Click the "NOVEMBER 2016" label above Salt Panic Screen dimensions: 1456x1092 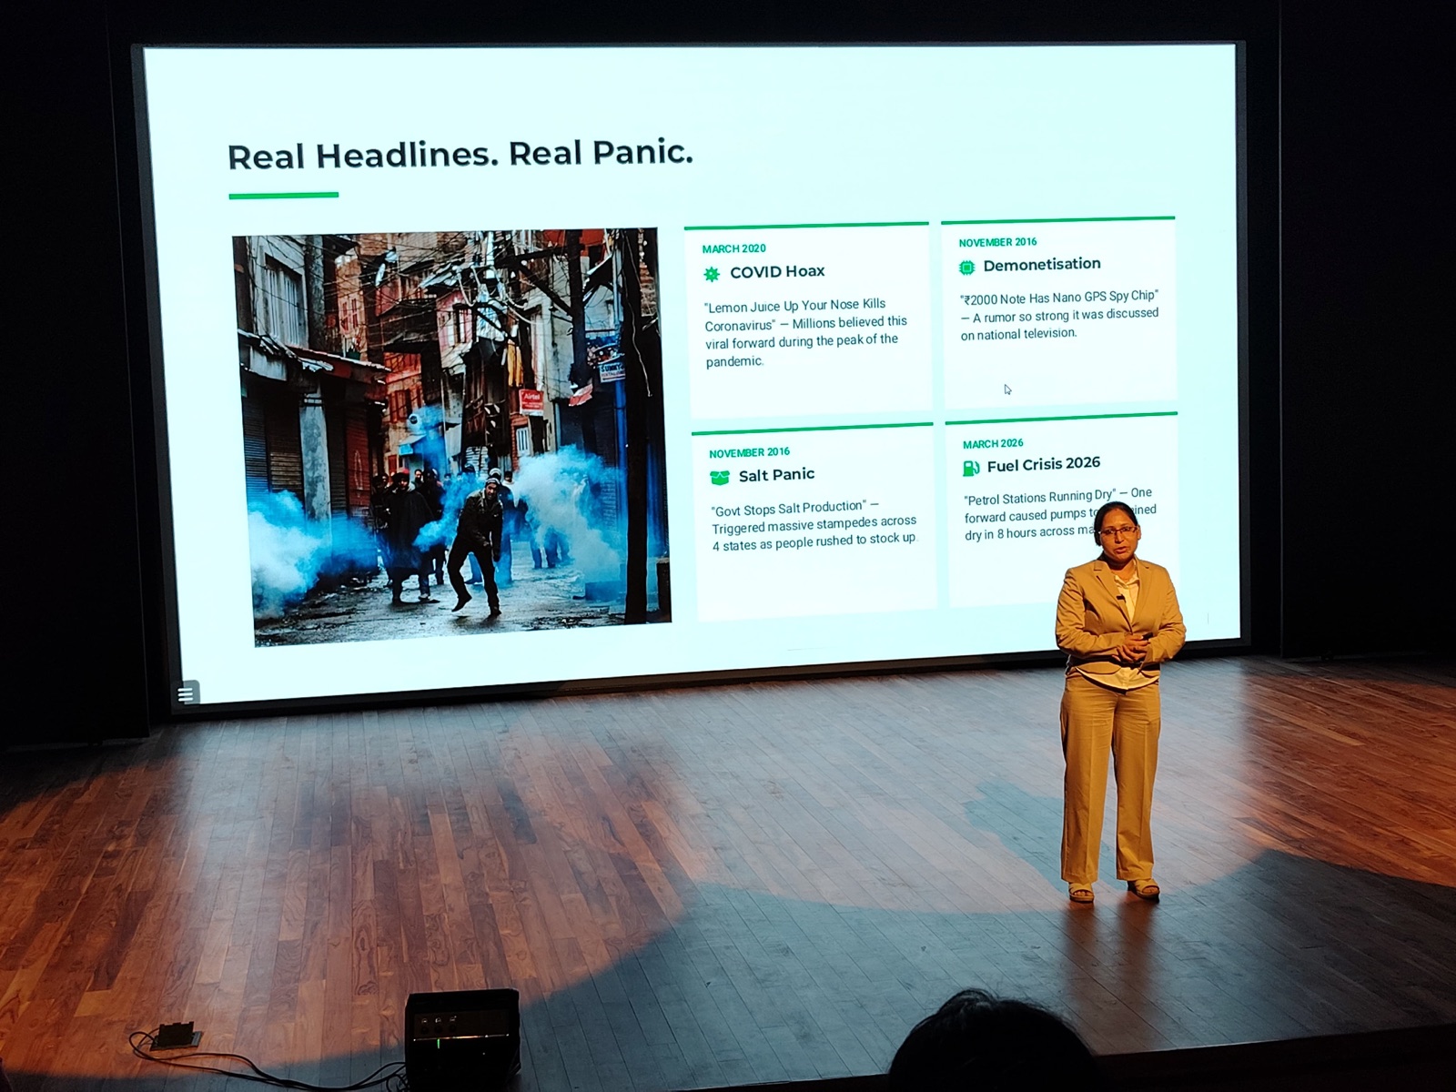[x=750, y=452]
